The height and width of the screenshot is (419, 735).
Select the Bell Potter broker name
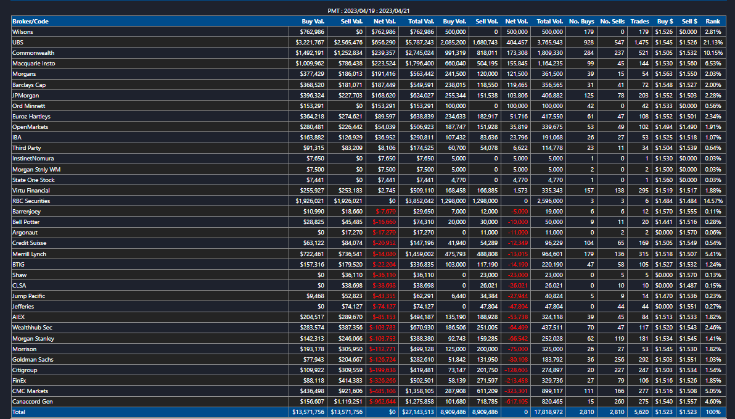pyautogui.click(x=26, y=222)
